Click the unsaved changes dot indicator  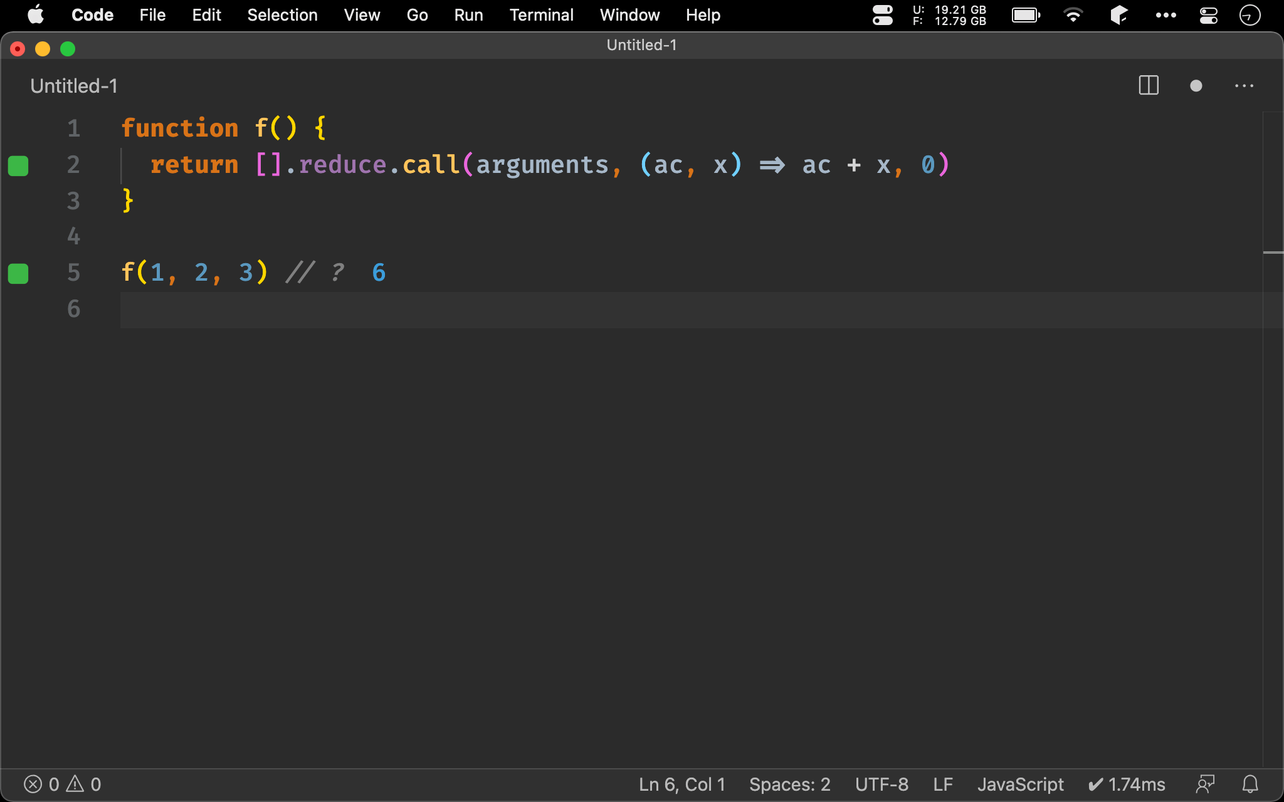coord(1196,86)
